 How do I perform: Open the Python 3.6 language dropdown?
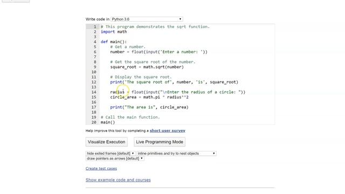coord(147,19)
